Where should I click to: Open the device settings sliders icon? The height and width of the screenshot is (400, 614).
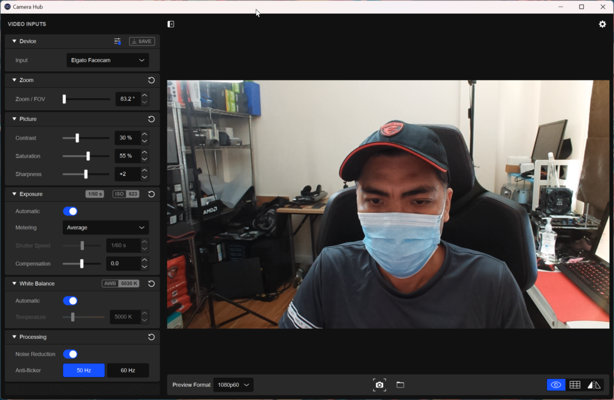coord(118,41)
